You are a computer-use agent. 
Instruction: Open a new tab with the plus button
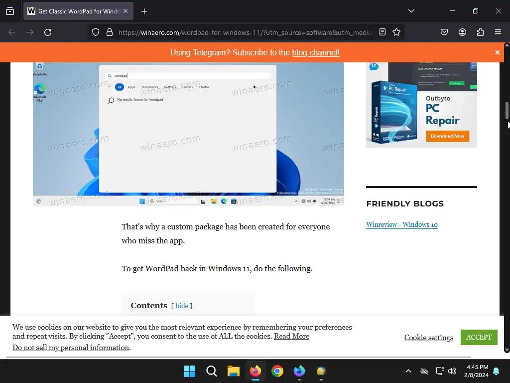point(144,11)
